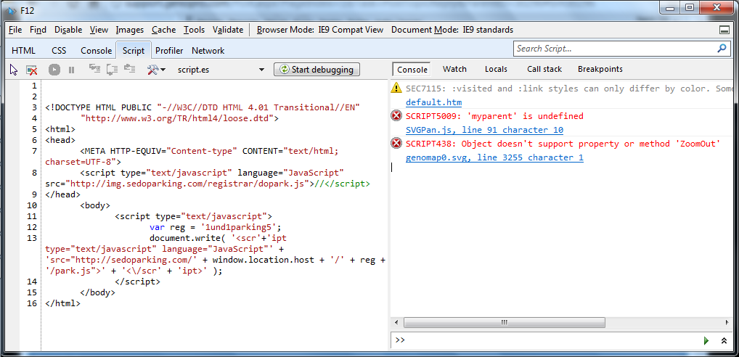Image resolution: width=739 pixels, height=357 pixels.
Task: Open the Find menu
Action: 38,30
